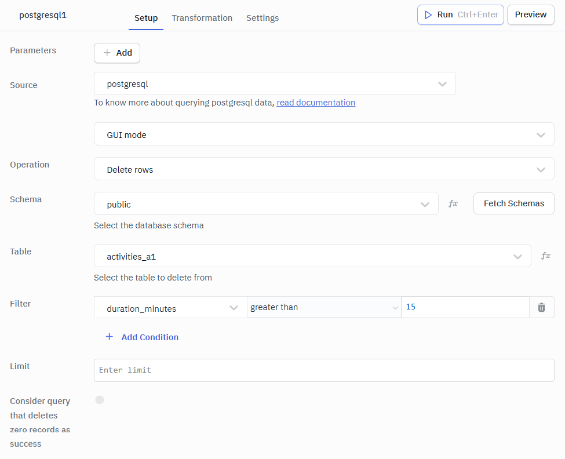
Task: Click the play icon in the Run button
Action: tap(429, 14)
